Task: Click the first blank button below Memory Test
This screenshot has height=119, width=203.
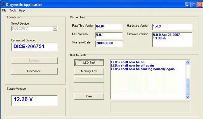Action: click(89, 80)
